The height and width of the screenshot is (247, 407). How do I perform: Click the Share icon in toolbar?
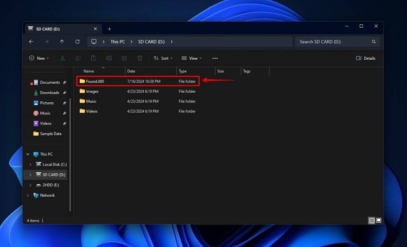124,58
